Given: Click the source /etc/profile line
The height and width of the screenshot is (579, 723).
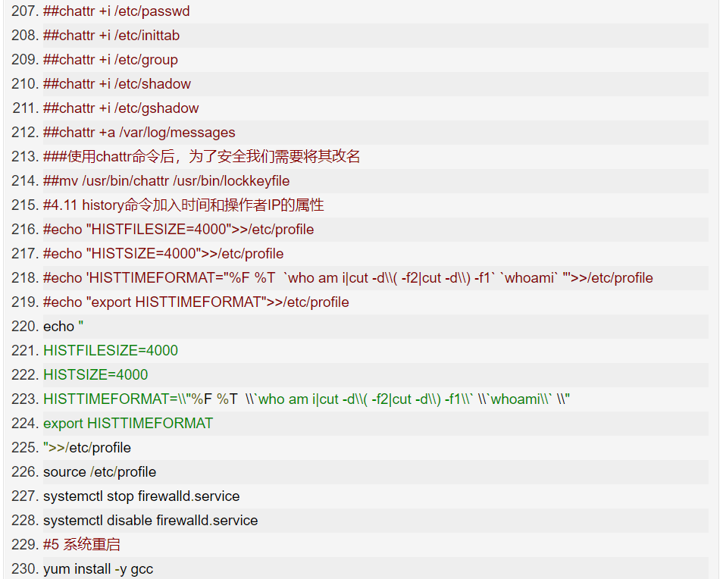Looking at the screenshot, I should [x=99, y=472].
